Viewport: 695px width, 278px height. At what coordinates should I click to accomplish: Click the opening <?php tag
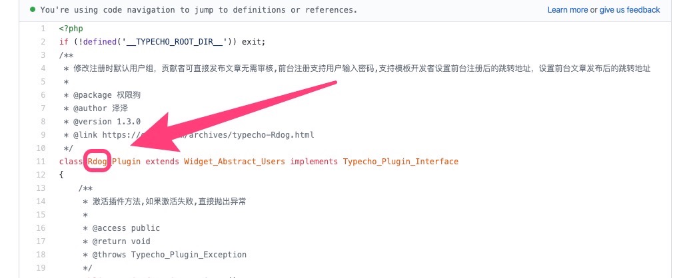71,29
